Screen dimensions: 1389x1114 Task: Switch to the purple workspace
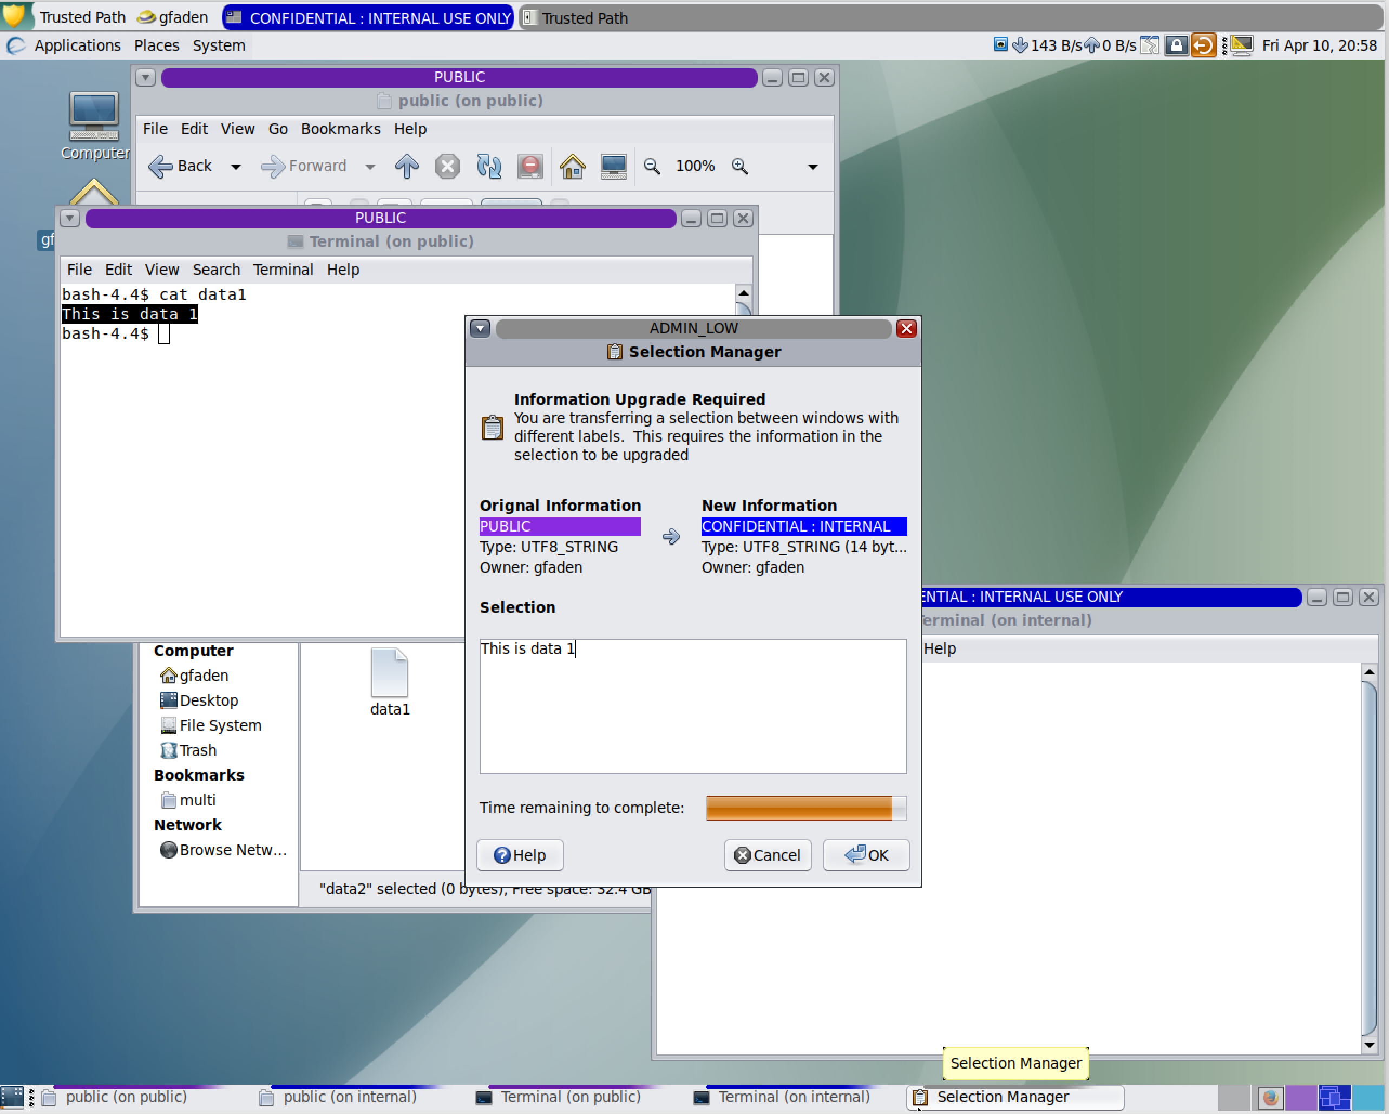(x=1301, y=1097)
